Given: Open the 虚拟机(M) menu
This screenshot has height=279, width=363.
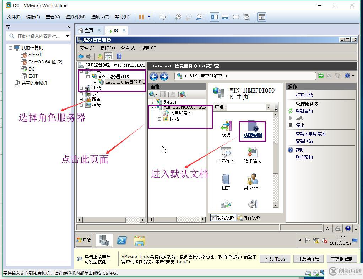Looking at the screenshot, I should pyautogui.click(x=75, y=17).
